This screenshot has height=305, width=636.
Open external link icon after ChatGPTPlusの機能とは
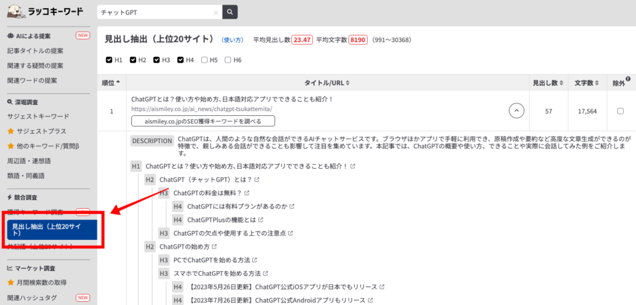point(261,219)
